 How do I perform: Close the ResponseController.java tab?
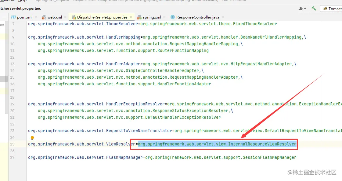point(223,17)
